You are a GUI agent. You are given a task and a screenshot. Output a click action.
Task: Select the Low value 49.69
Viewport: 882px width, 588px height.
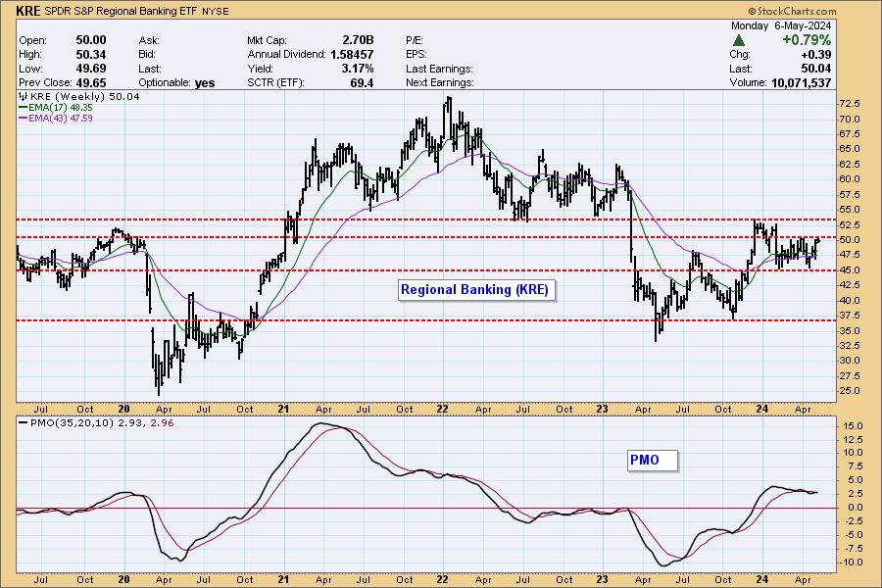91,69
